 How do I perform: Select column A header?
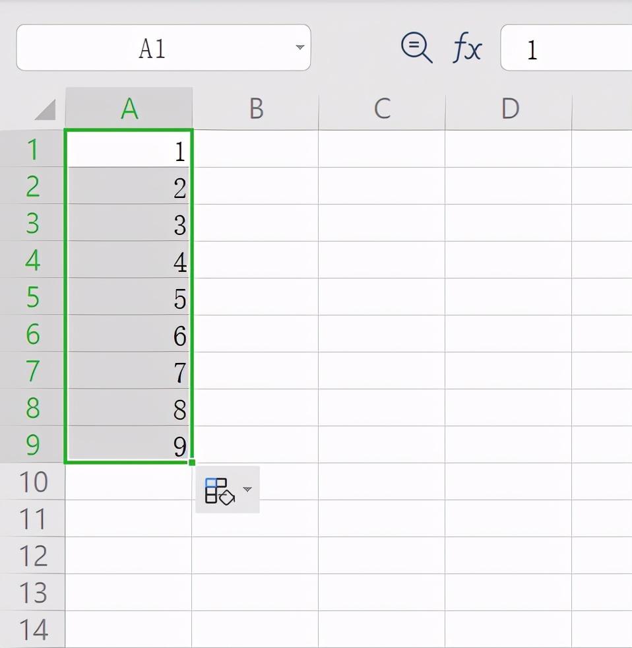coord(129,109)
